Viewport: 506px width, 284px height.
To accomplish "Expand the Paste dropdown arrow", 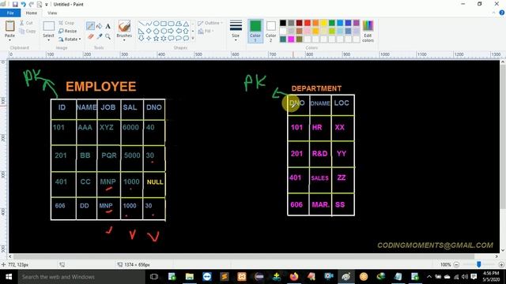I will [9, 39].
